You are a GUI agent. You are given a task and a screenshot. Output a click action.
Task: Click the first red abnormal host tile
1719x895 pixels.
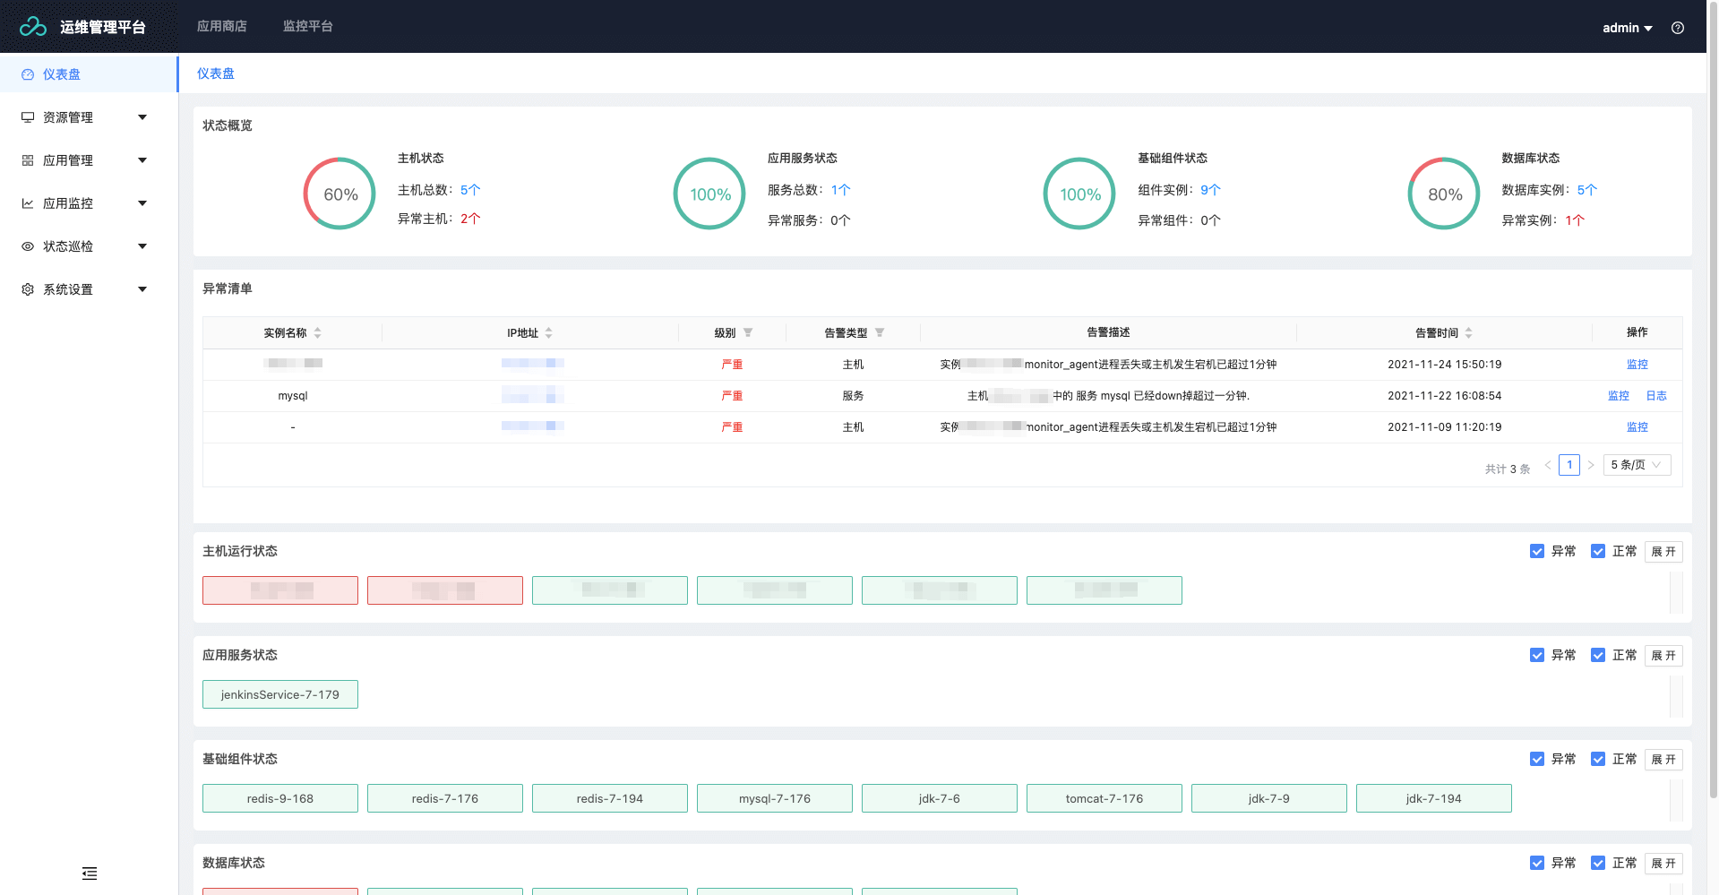pyautogui.click(x=280, y=590)
